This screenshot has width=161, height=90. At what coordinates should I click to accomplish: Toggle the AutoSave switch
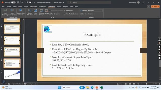(x=13, y=2)
